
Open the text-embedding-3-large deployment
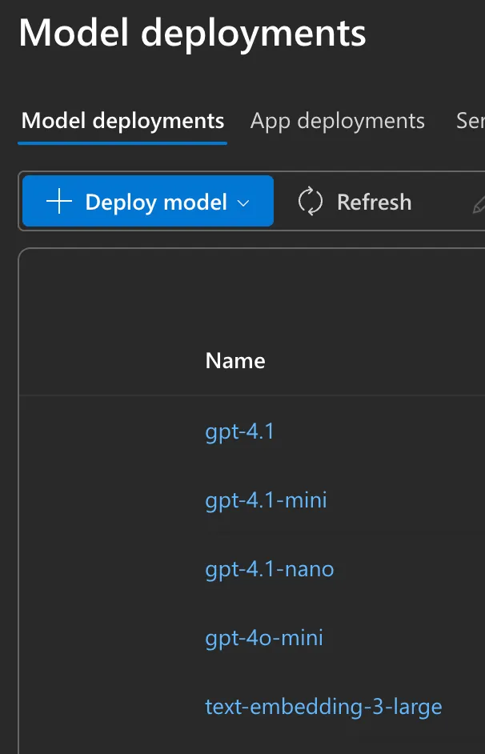(x=323, y=706)
